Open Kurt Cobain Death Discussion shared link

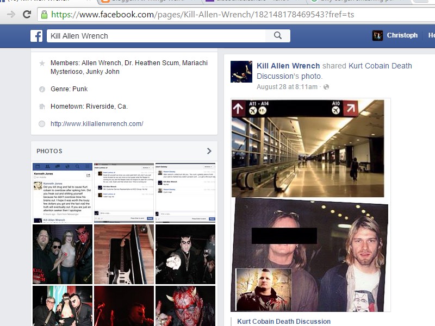pyautogui.click(x=334, y=71)
